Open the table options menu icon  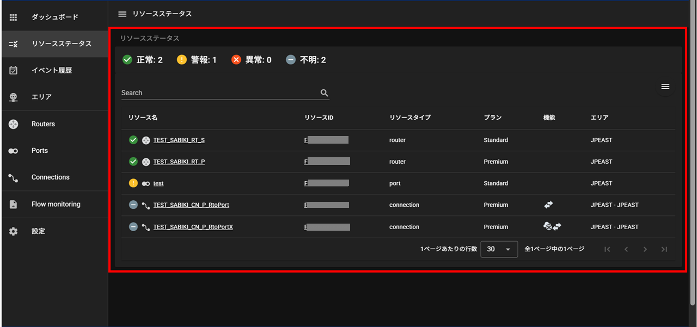(665, 87)
